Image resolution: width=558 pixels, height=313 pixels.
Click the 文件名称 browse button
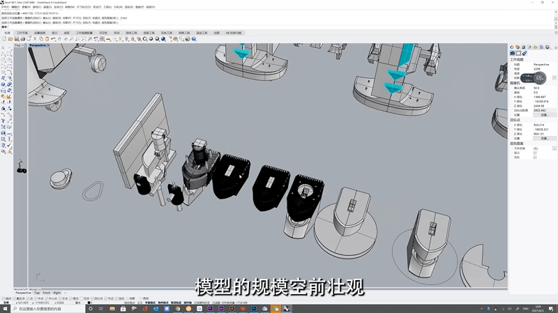554,148
